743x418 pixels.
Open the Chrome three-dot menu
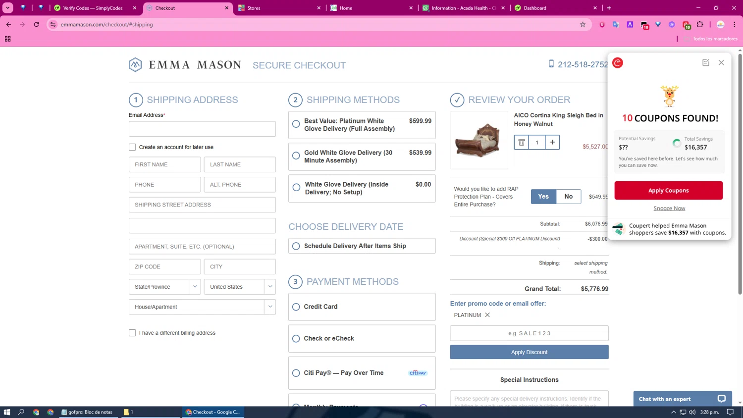coord(735,24)
